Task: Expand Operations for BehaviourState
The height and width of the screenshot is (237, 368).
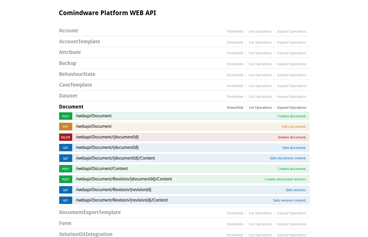Action: [292, 75]
